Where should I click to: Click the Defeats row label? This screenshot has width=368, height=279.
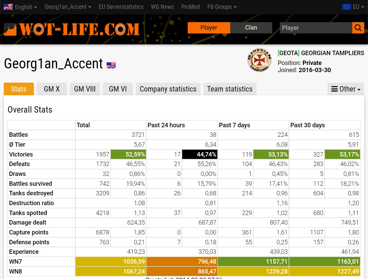click(x=19, y=164)
